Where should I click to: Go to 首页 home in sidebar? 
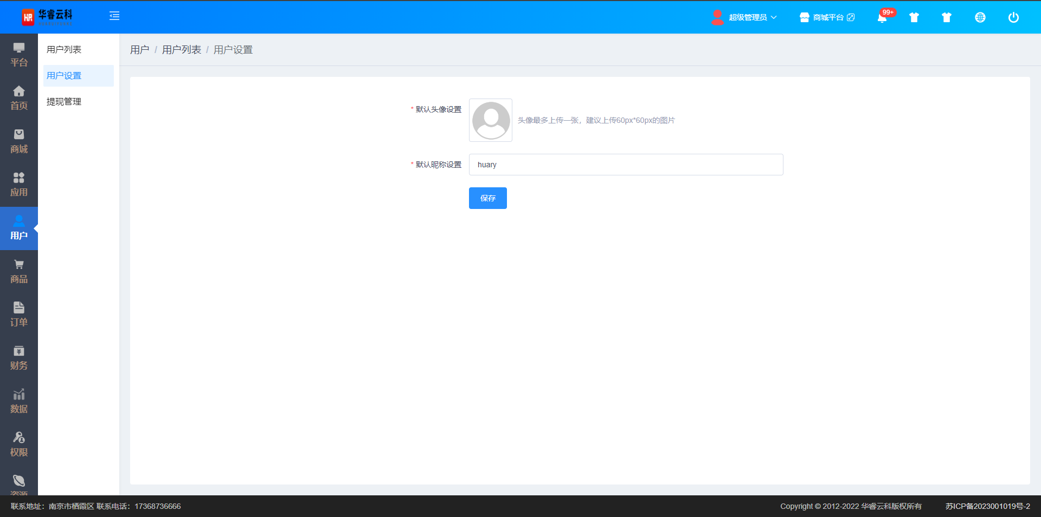coord(19,98)
